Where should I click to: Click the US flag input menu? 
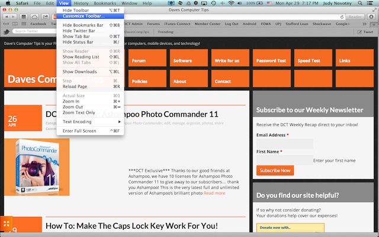tap(269, 3)
